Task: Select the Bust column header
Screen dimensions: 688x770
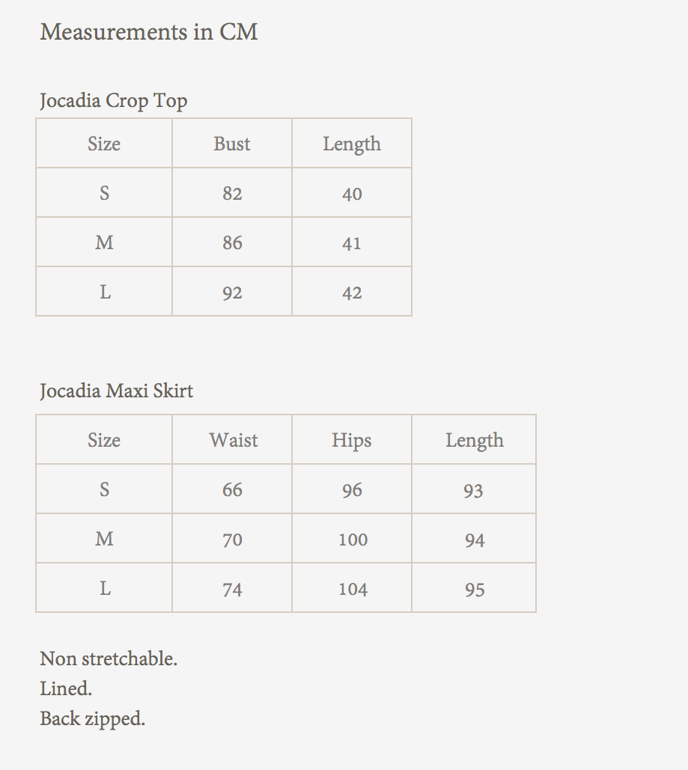Action: tap(232, 144)
